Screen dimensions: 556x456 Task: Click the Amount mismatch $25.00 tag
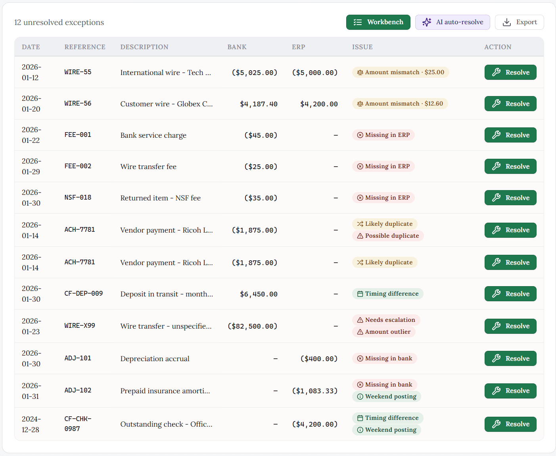point(401,72)
